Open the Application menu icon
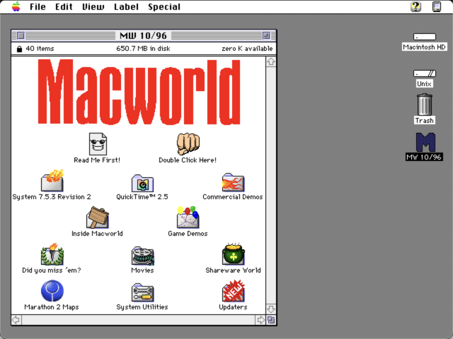Image resolution: width=453 pixels, height=339 pixels. coord(437,6)
